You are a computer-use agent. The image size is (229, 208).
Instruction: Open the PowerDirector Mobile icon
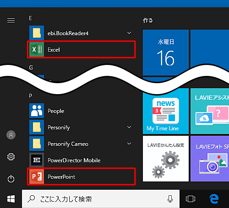pyautogui.click(x=37, y=160)
